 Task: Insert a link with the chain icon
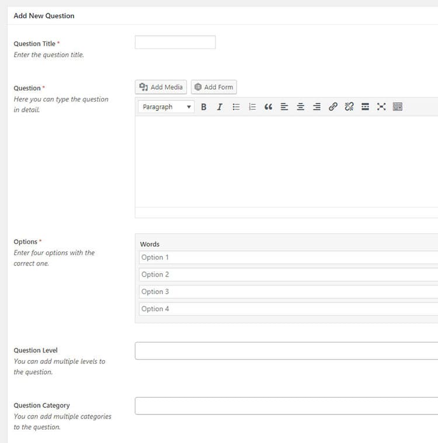[x=333, y=107]
